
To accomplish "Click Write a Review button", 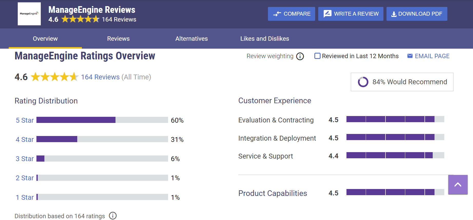I will [351, 14].
